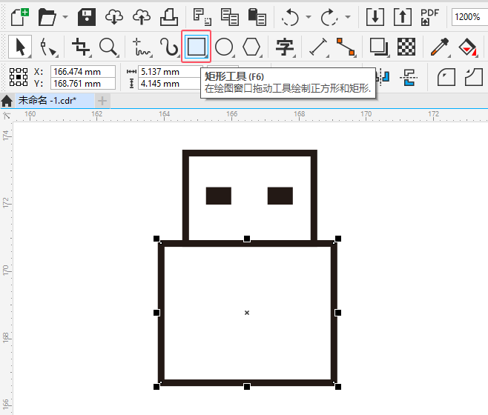Screen dimensions: 488x415
Task: Click the Import icon
Action: pos(375,17)
